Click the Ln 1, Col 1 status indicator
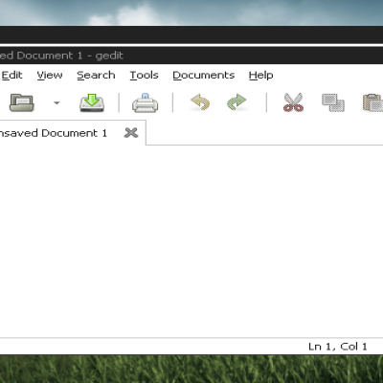Screen dimensions: 383x383 (338, 347)
